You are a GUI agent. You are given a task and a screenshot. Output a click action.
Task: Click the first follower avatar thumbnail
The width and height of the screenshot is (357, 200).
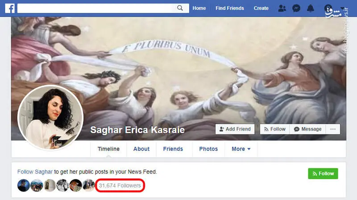[24, 185]
